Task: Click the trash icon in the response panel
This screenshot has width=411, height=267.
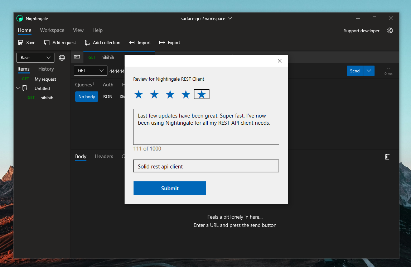Action: click(387, 157)
